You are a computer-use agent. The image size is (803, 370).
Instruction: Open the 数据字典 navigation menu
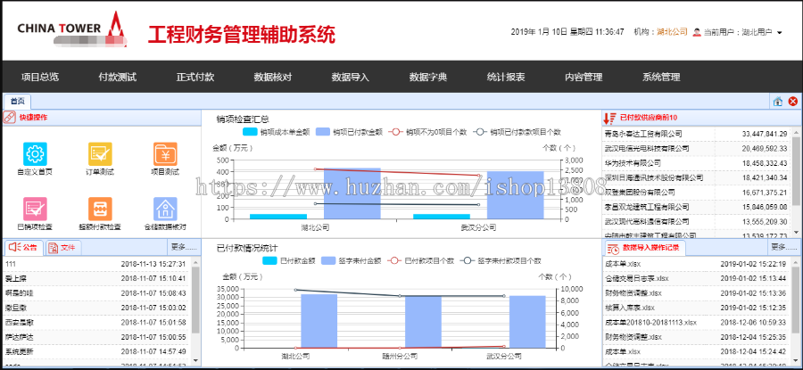(428, 78)
